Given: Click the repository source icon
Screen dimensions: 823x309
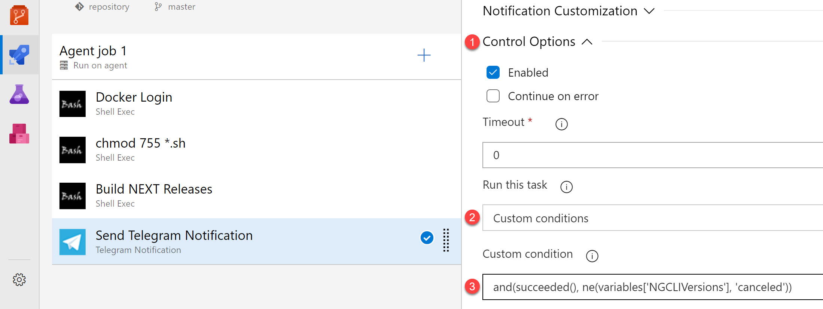Looking at the screenshot, I should tap(79, 7).
